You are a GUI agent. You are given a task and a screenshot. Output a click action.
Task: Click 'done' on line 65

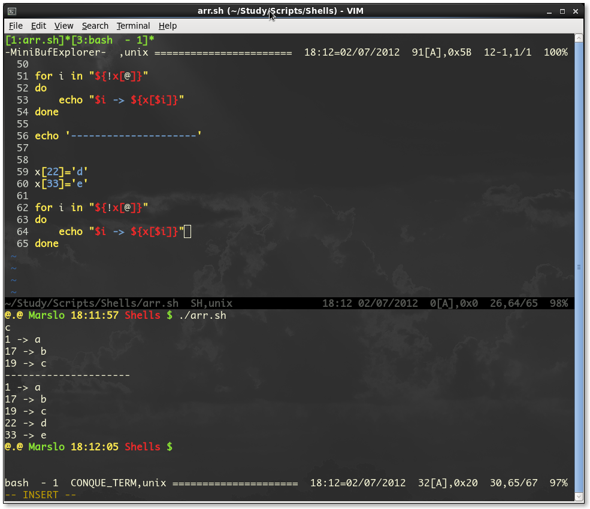tap(47, 243)
